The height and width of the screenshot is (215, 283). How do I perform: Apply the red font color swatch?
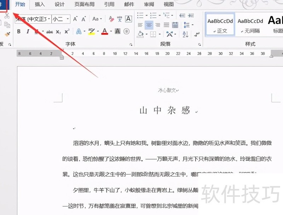tap(104, 32)
